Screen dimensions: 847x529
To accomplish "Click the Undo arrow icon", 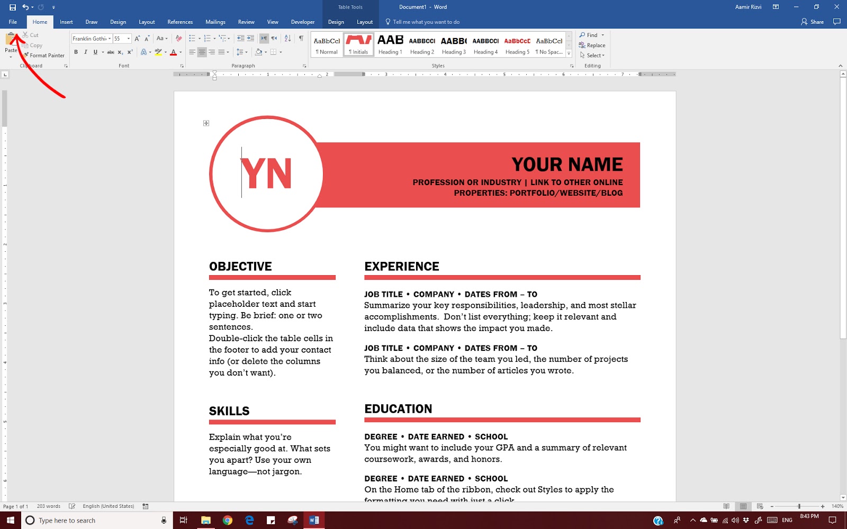I will [25, 7].
